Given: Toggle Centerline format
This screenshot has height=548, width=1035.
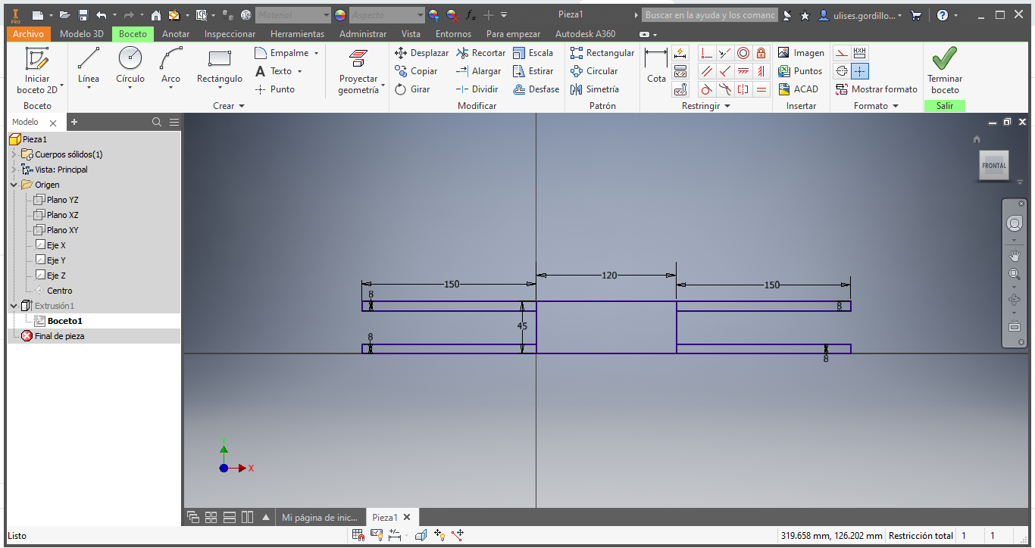Looking at the screenshot, I should pyautogui.click(x=841, y=71).
